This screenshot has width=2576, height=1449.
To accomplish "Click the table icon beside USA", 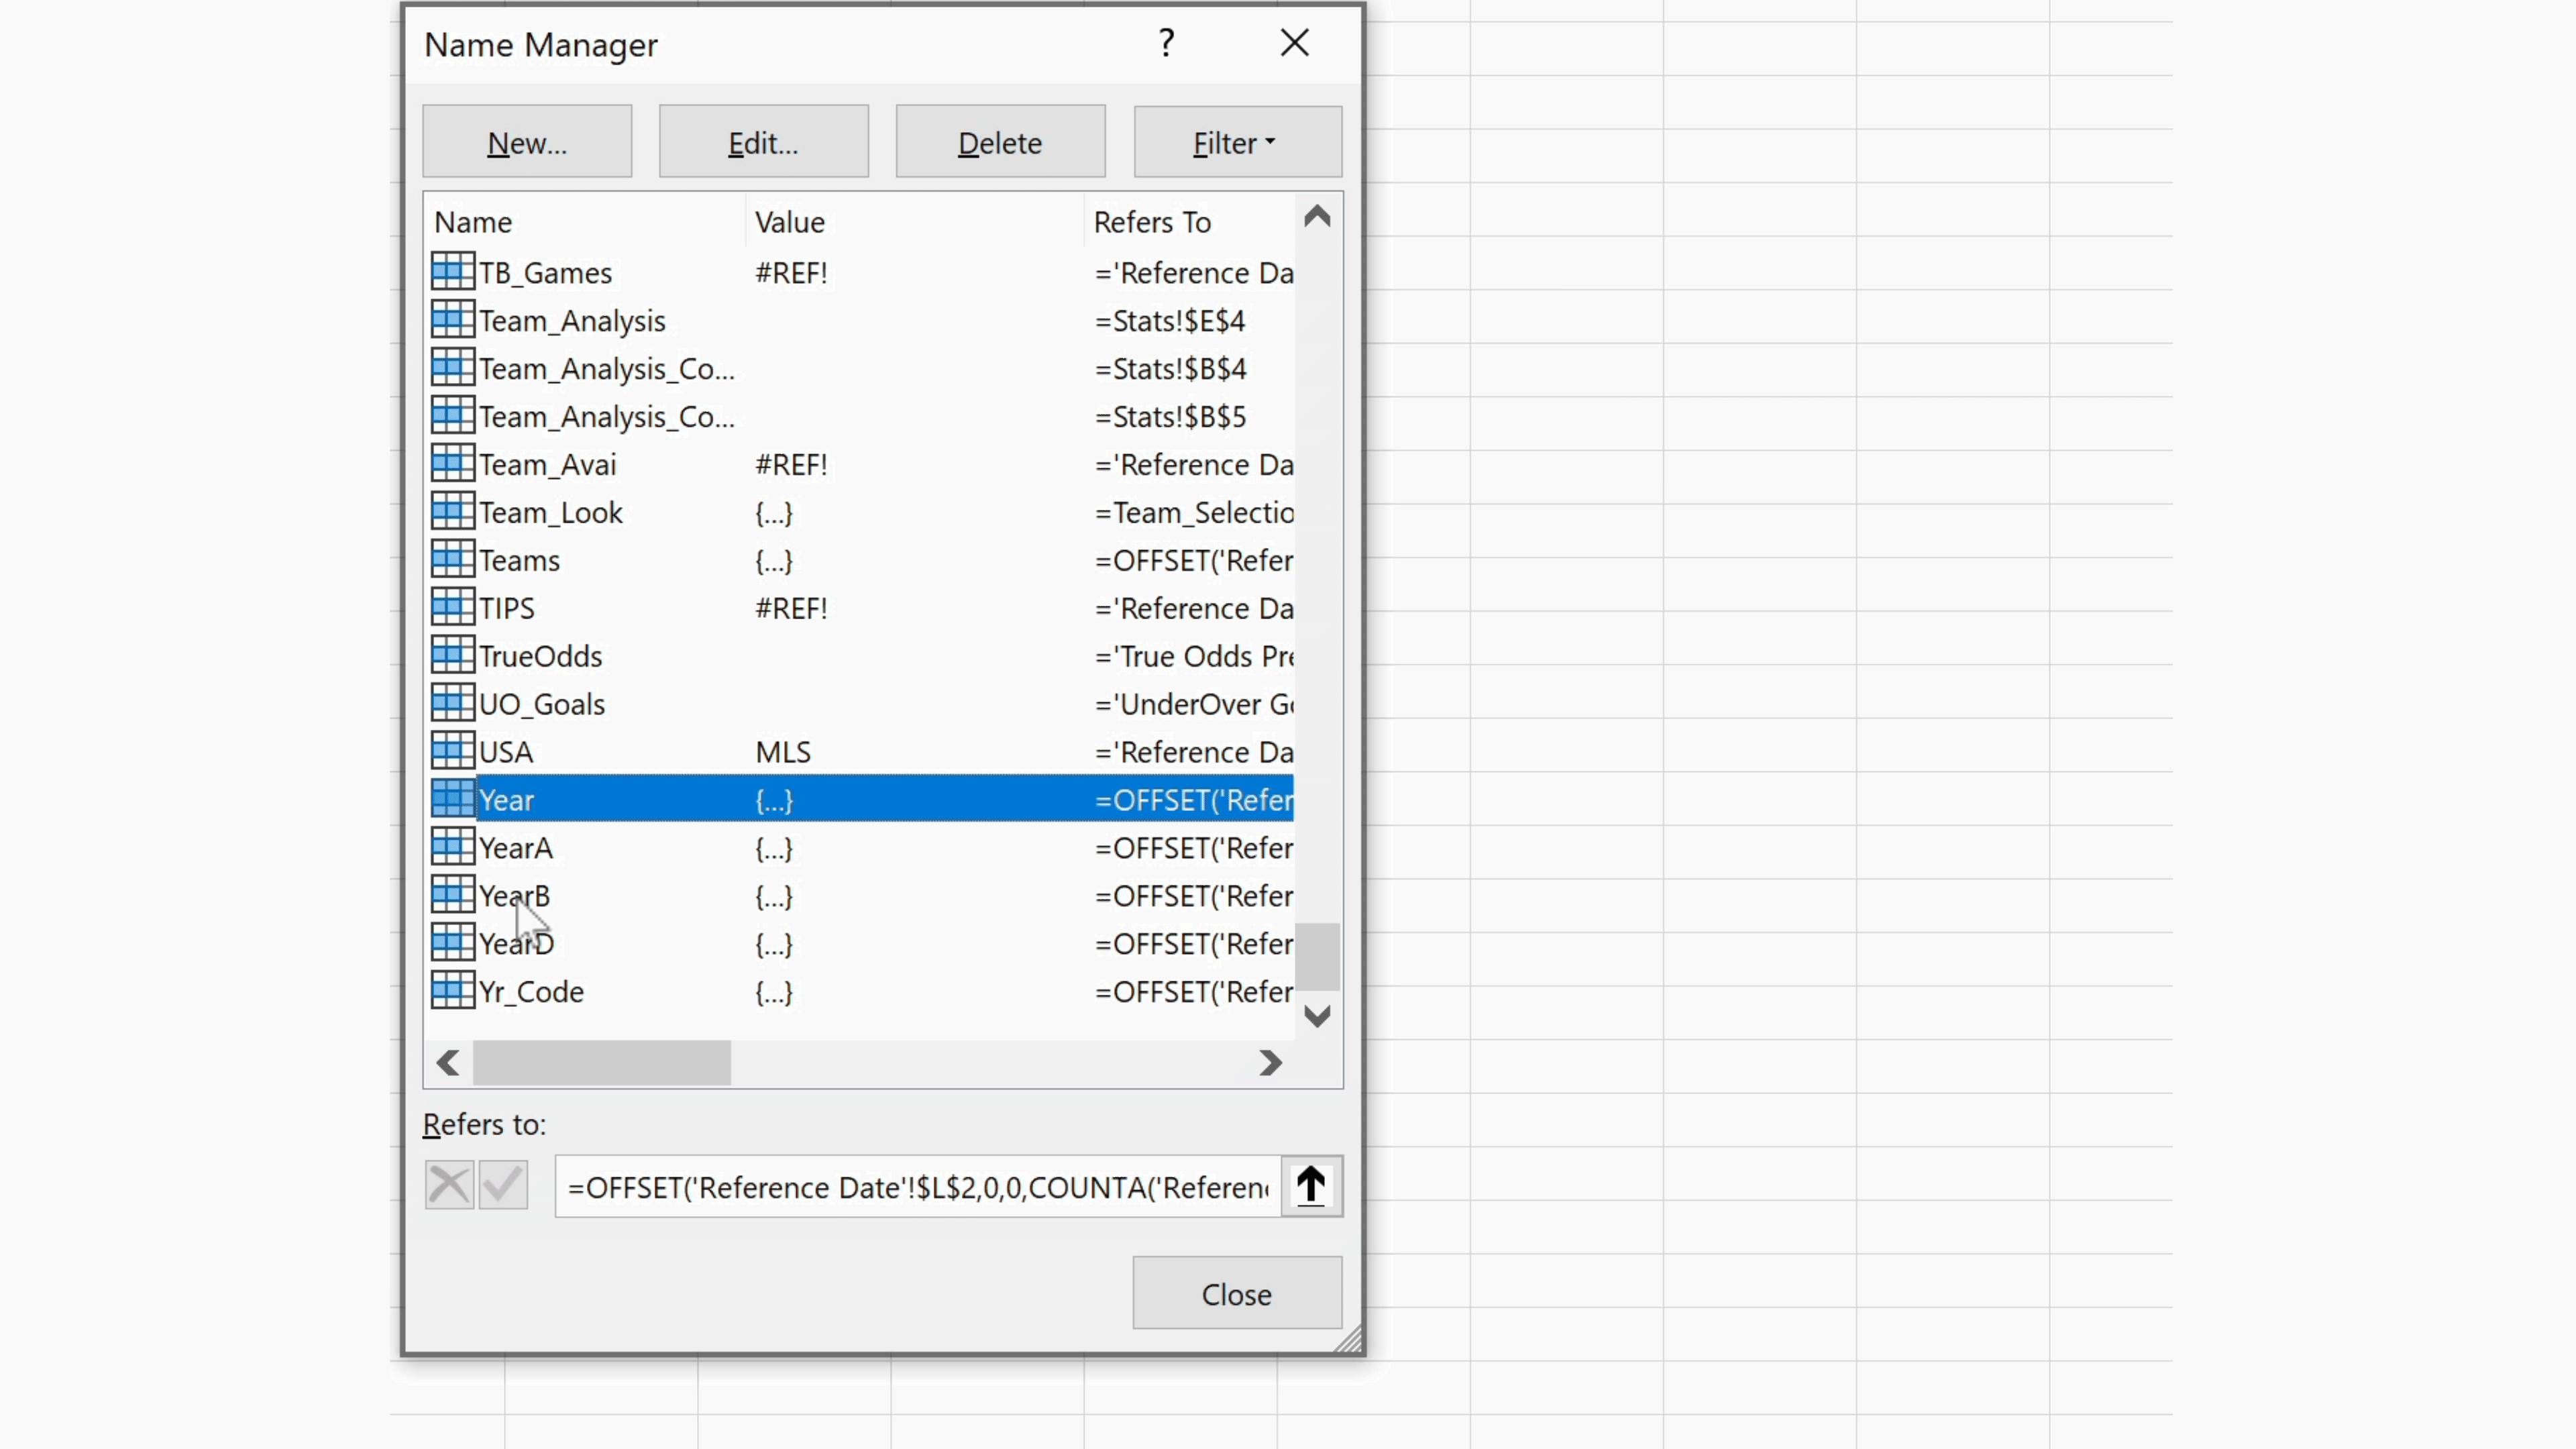I will coord(452,751).
